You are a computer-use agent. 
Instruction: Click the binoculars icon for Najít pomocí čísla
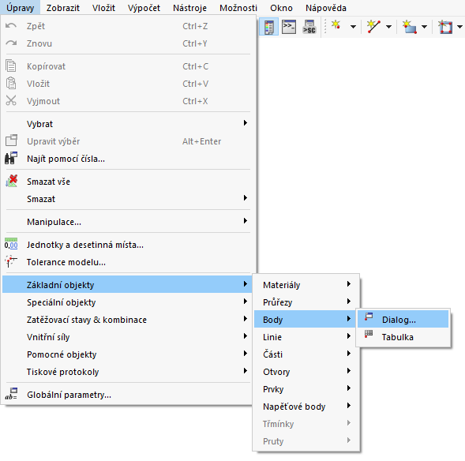(11, 159)
